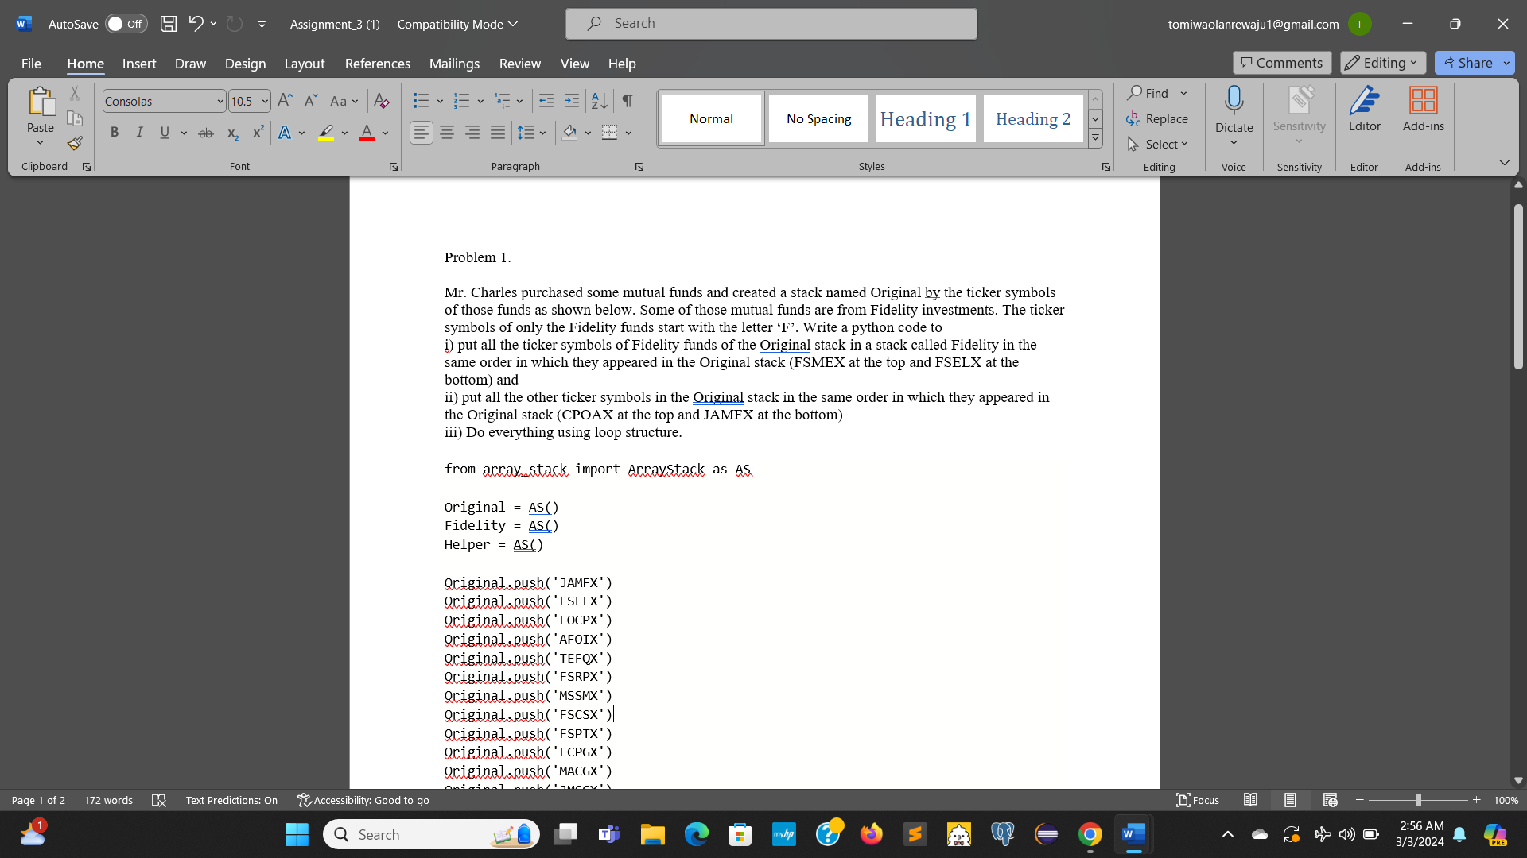Apply the Heading 1 style
The width and height of the screenshot is (1527, 858).
coord(925,118)
